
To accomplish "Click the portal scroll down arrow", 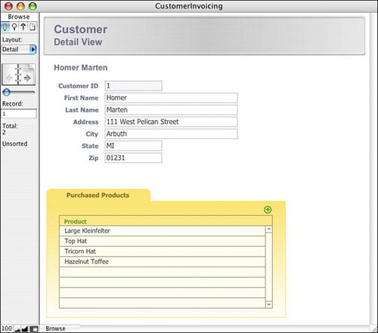I will point(269,304).
